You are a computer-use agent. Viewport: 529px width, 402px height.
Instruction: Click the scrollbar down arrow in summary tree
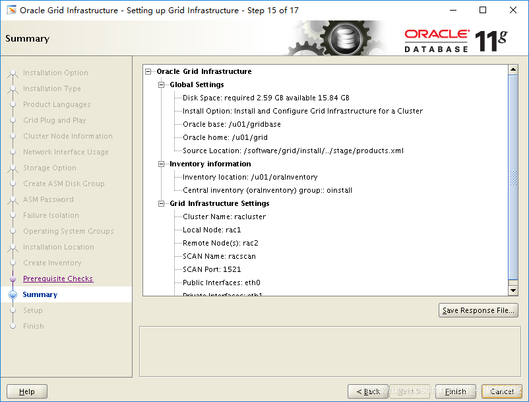click(x=513, y=290)
